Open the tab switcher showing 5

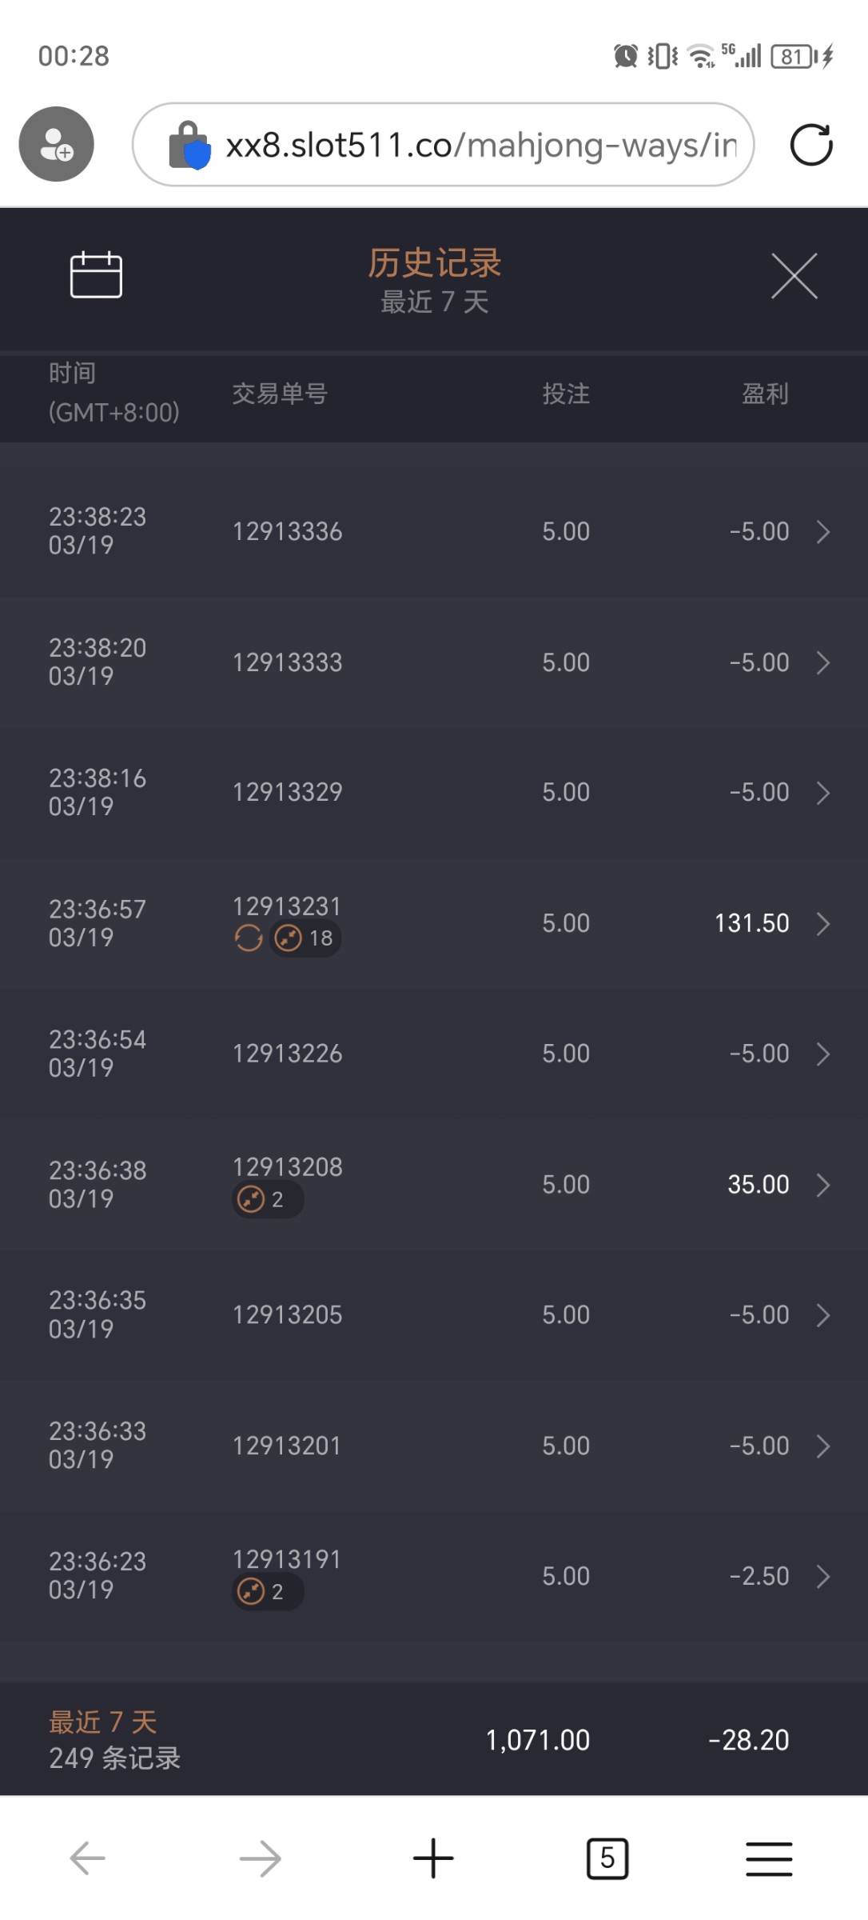point(607,1858)
